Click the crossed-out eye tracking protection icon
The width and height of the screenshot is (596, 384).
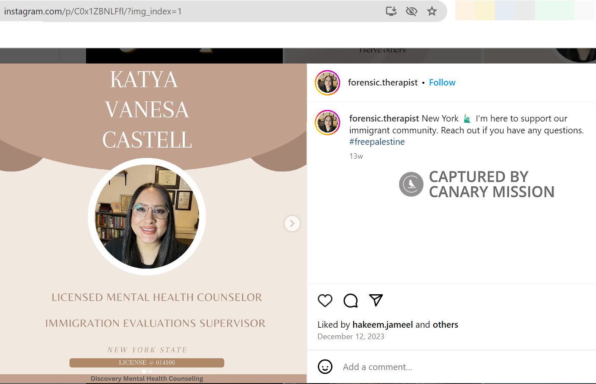tap(411, 11)
